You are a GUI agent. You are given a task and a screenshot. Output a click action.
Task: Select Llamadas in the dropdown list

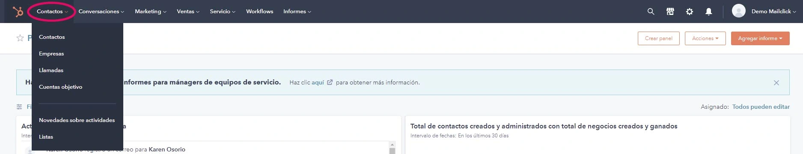51,70
